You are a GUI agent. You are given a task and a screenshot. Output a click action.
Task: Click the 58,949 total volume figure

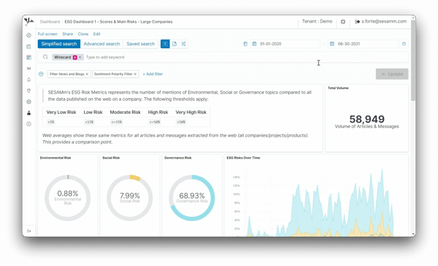[x=366, y=119]
